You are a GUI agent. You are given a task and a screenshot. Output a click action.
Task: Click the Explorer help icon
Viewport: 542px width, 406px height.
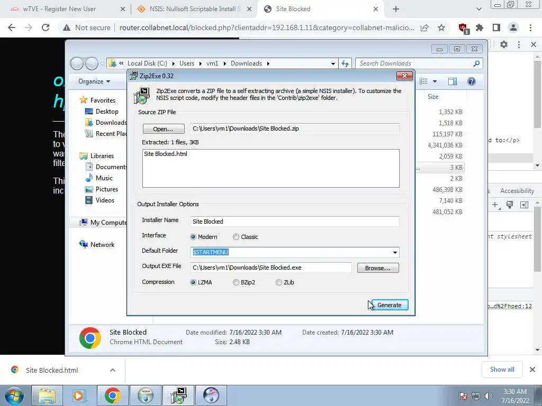pyautogui.click(x=472, y=81)
